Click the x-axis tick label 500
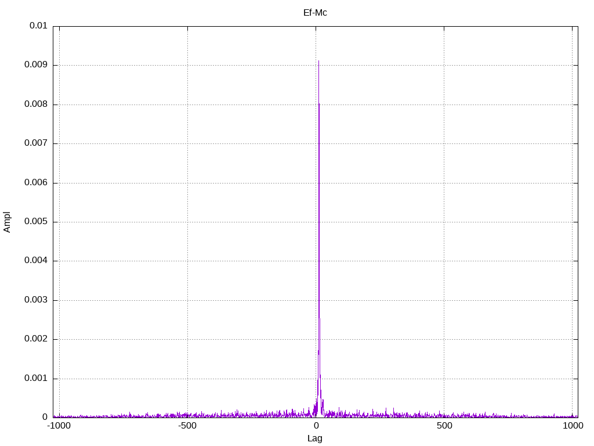594x446 pixels. (x=444, y=426)
